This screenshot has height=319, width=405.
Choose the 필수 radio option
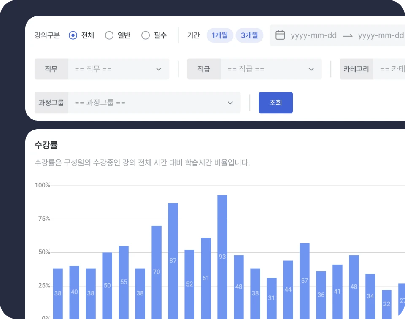tap(146, 35)
